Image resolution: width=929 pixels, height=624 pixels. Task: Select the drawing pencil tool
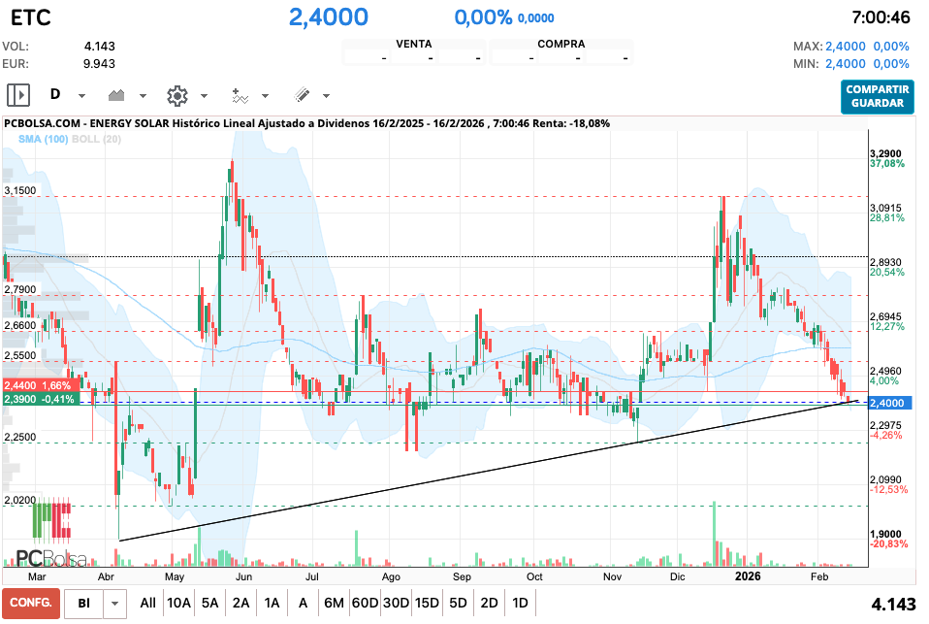[302, 95]
